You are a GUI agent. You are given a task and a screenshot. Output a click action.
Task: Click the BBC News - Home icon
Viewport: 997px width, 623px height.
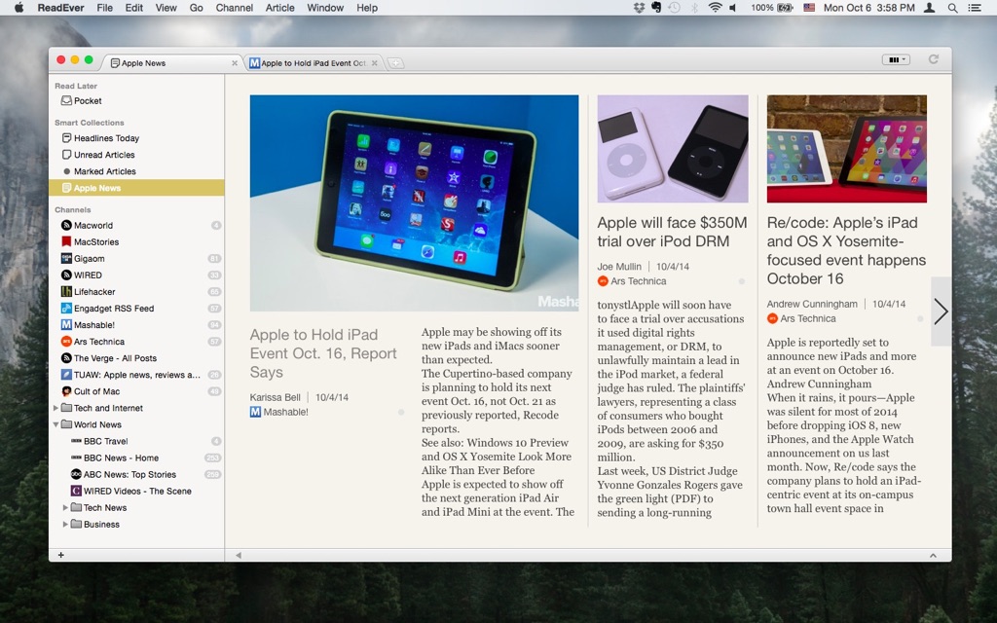click(76, 458)
